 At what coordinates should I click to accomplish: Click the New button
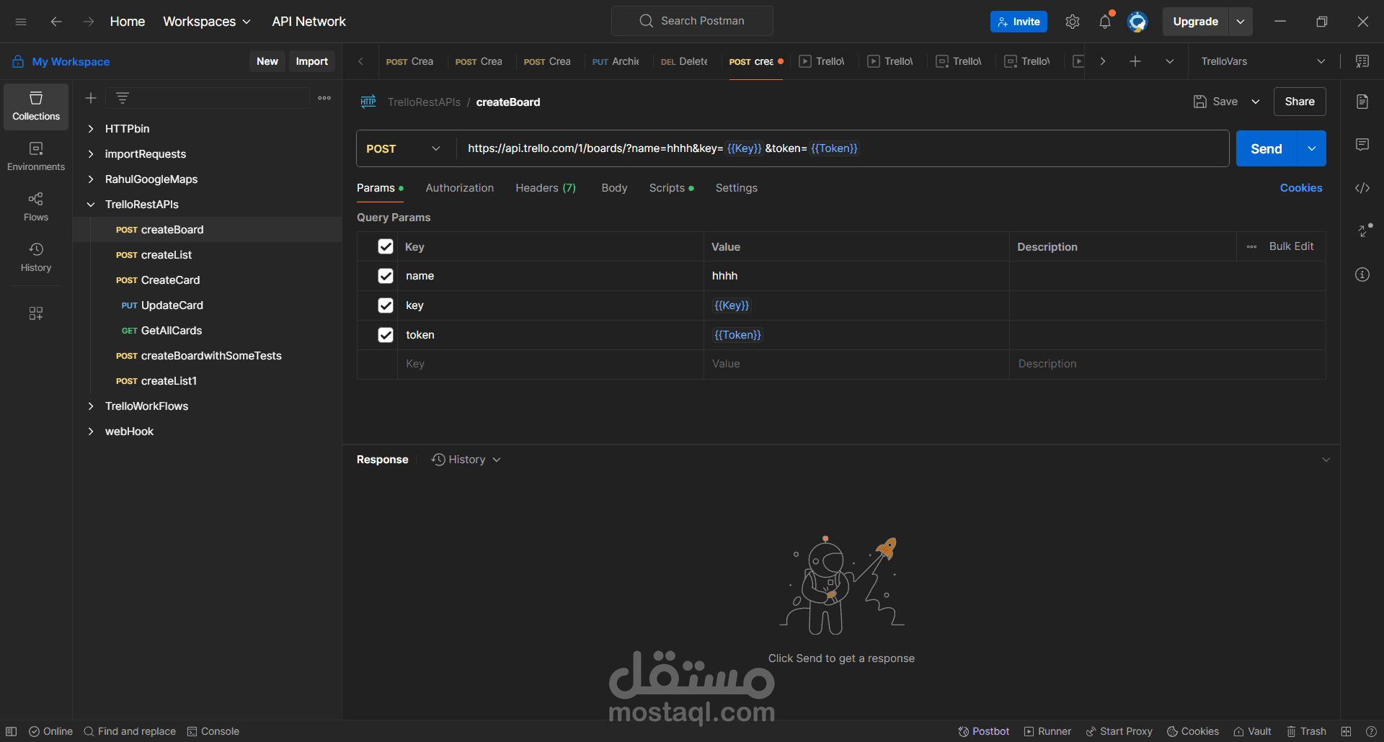267,61
